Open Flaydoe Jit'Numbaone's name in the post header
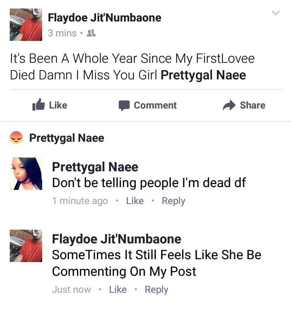The width and height of the screenshot is (291, 309). (x=104, y=18)
